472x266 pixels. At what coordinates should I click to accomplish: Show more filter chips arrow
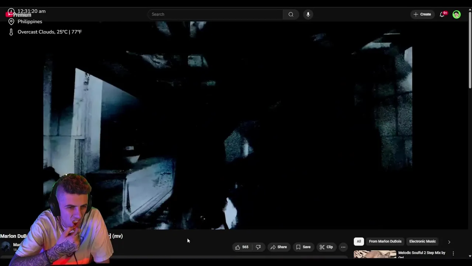coord(449,242)
